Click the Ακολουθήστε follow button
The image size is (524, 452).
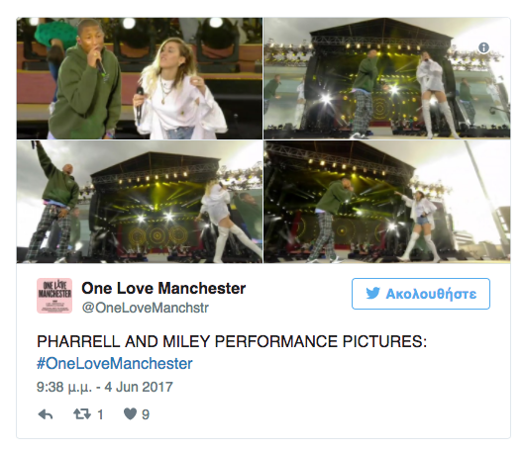421,294
